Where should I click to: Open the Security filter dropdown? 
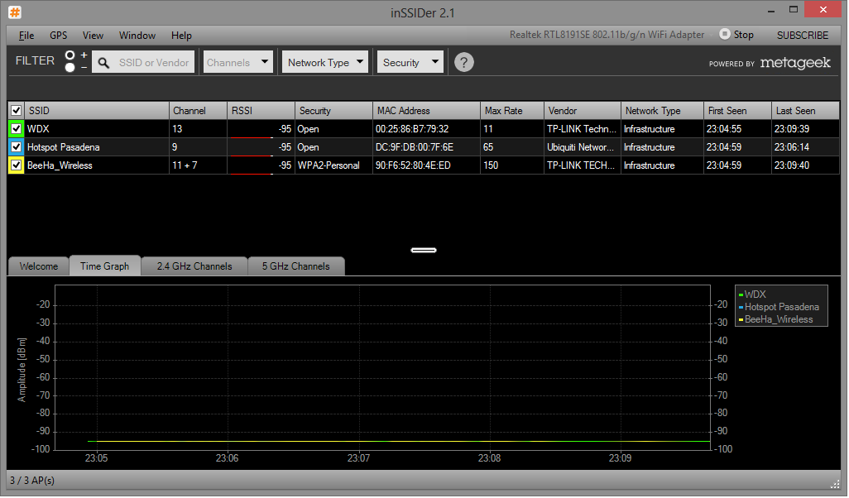tap(410, 62)
